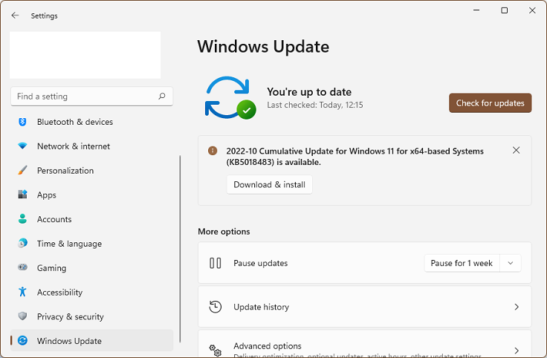This screenshot has width=547, height=358.
Task: Click the Privacy & security shield icon
Action: [23, 316]
